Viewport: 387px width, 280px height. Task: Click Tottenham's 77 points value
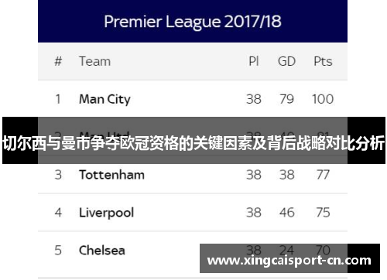(323, 175)
